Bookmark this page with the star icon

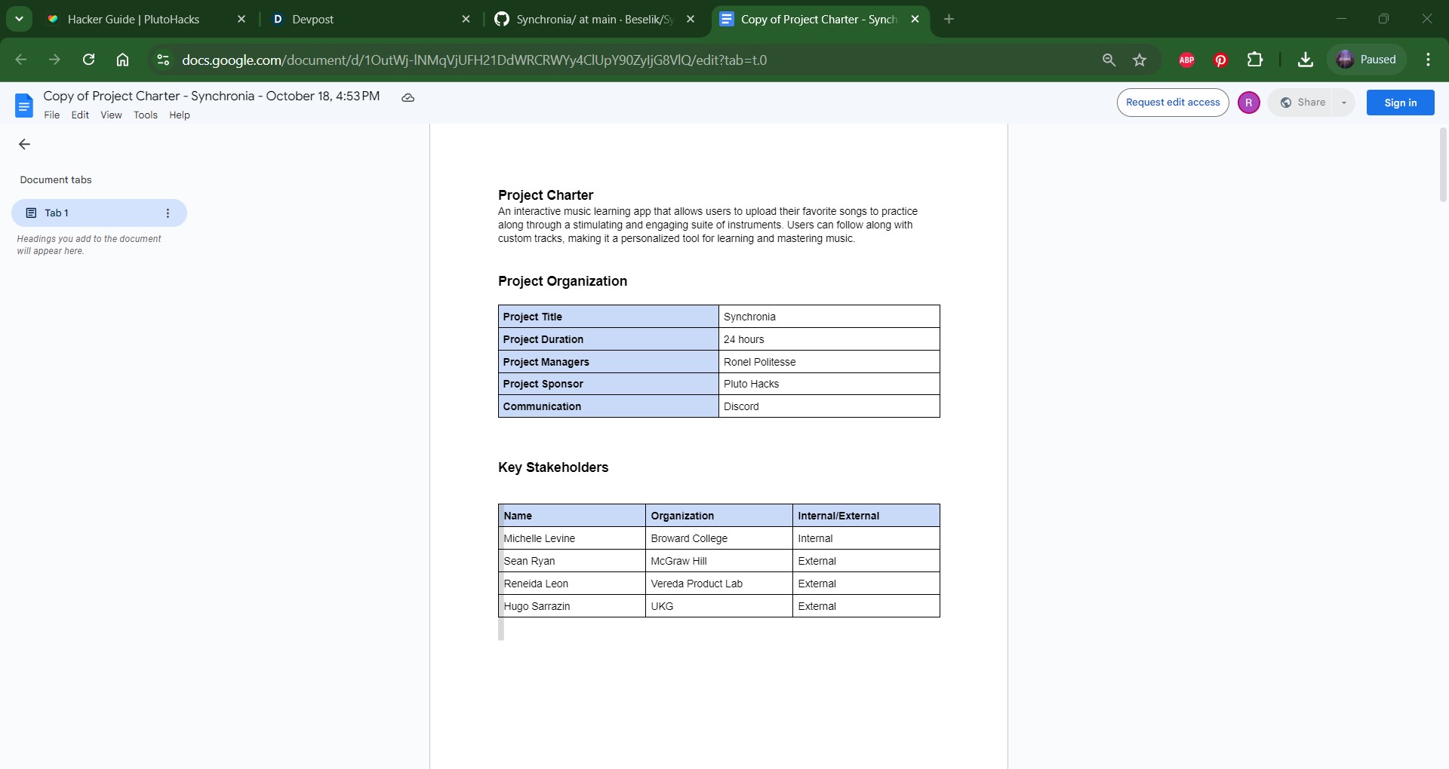point(1140,60)
